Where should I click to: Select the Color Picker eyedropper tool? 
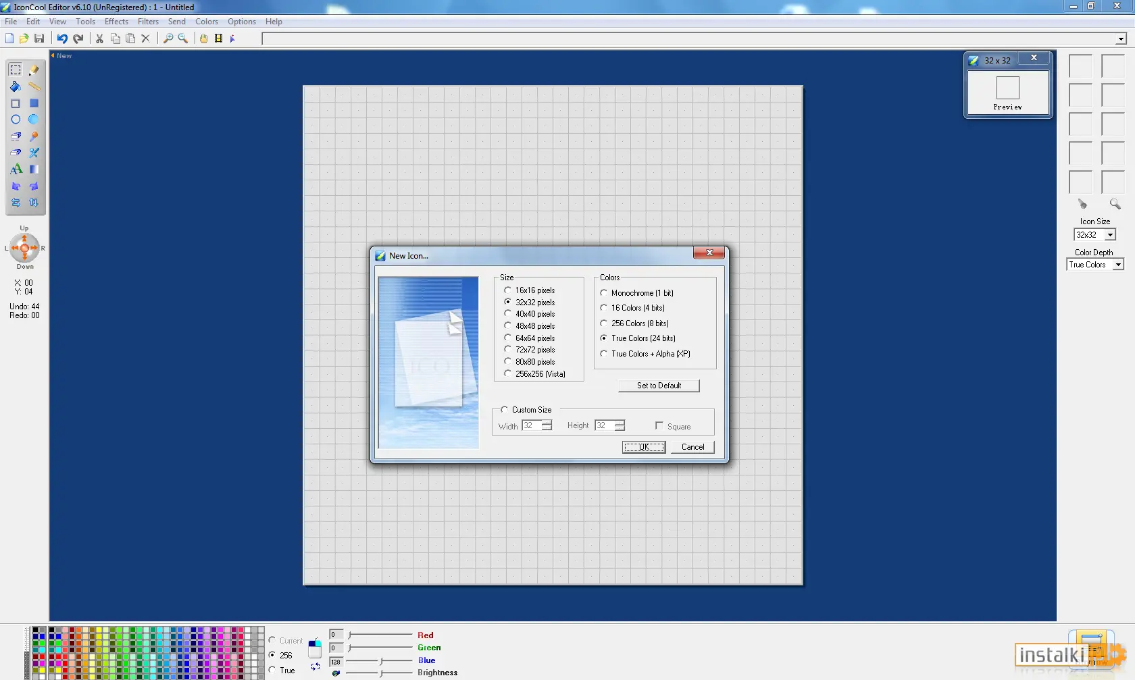click(x=34, y=136)
